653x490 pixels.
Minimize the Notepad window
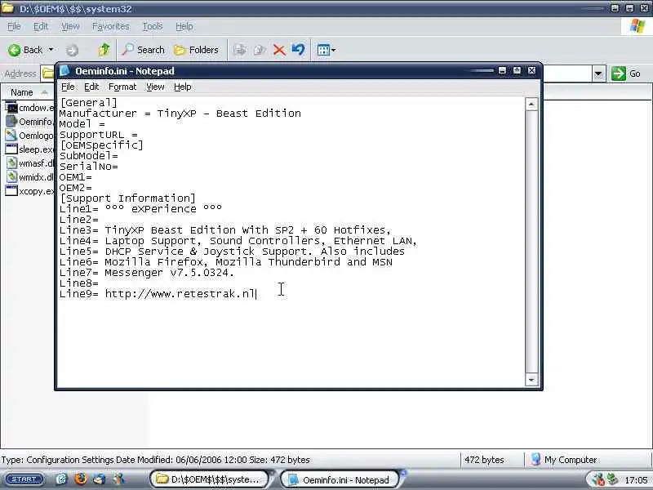click(x=502, y=70)
